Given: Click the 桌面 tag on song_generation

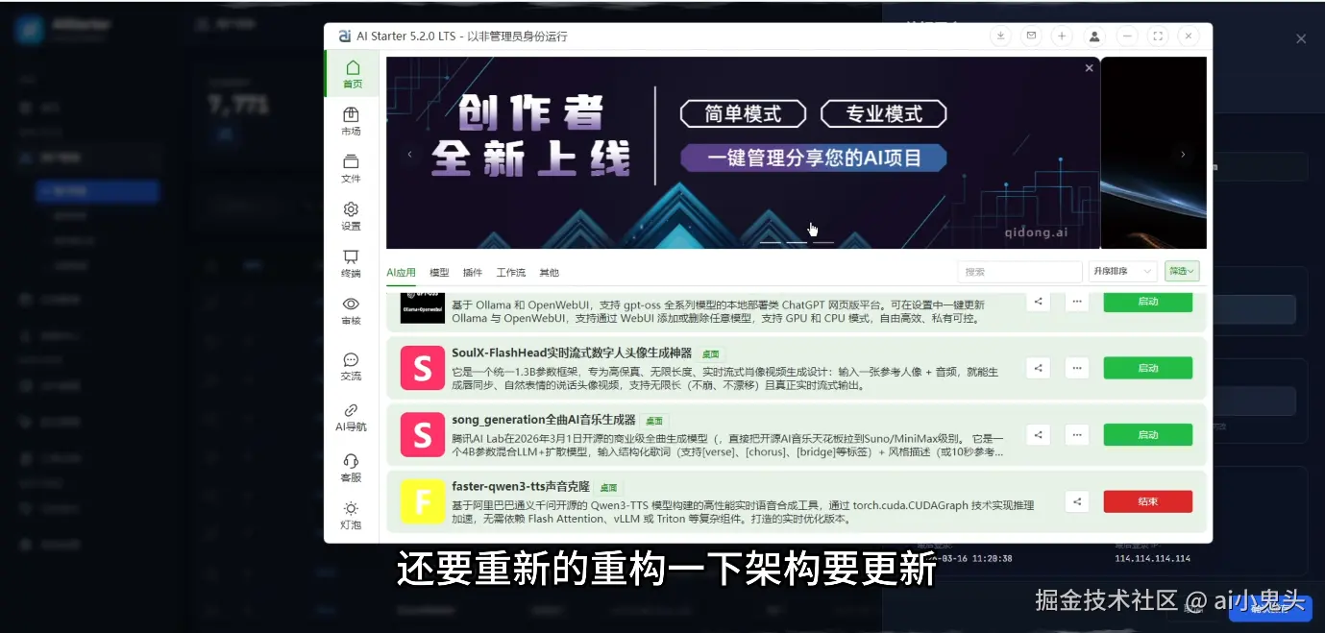Looking at the screenshot, I should pos(654,421).
